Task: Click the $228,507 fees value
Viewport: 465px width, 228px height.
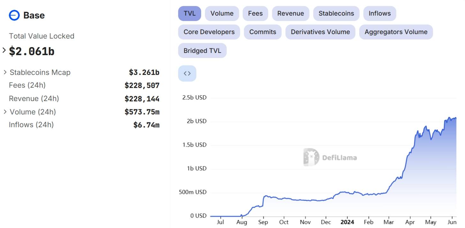Action: coord(142,85)
